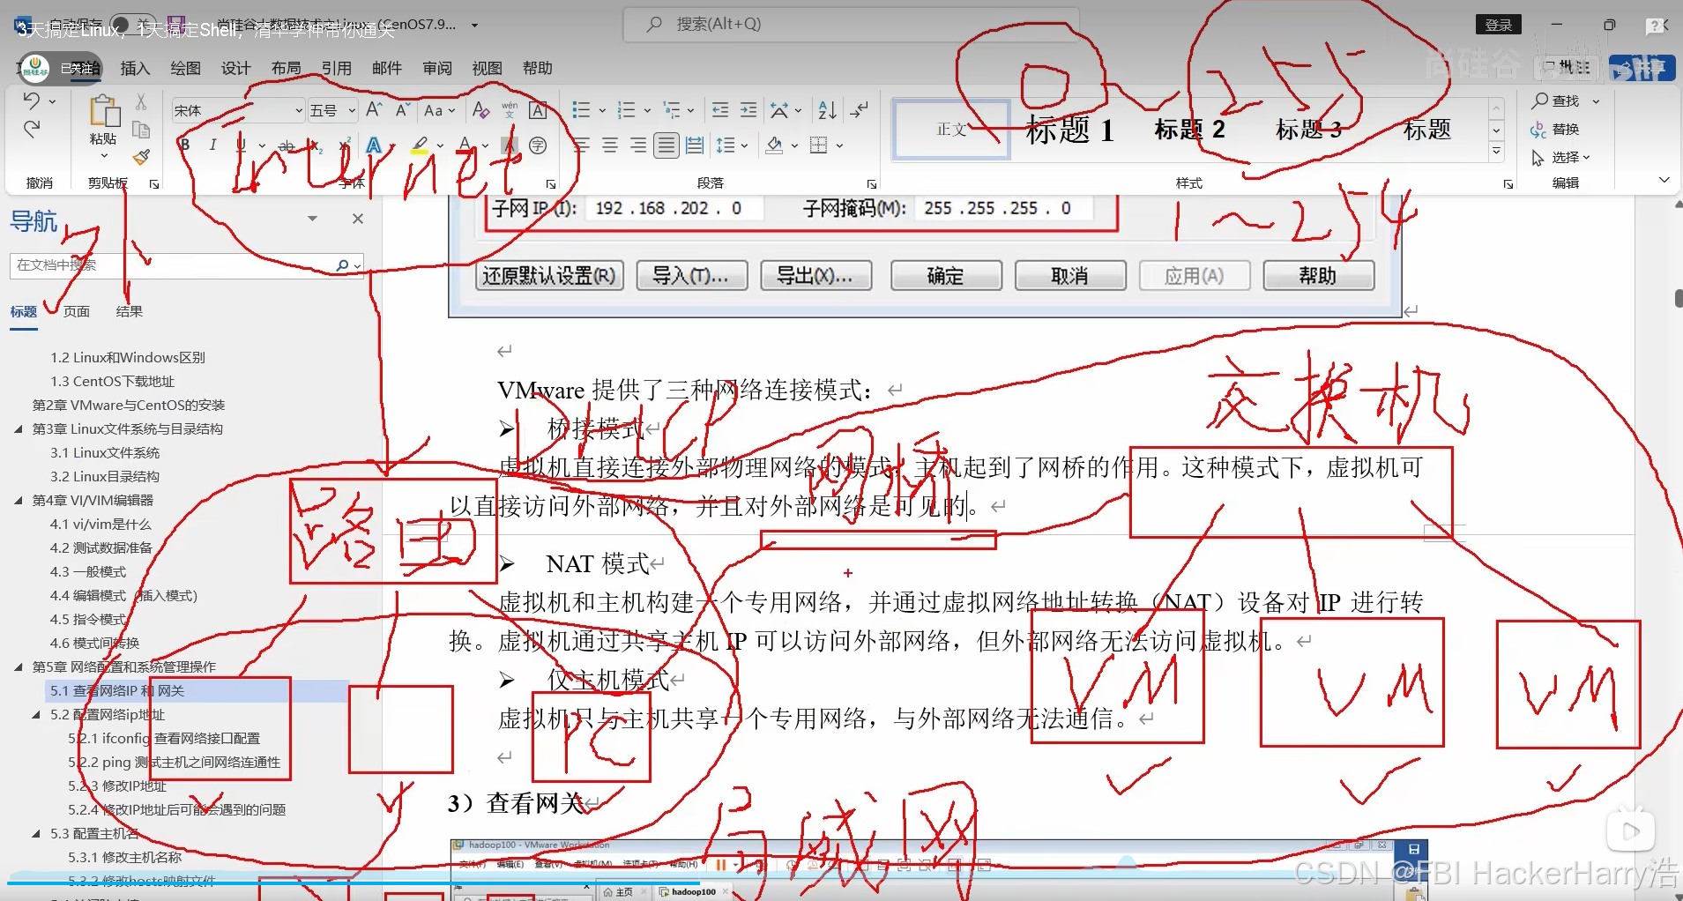1683x901 pixels.
Task: Open the 审阅 ribbon tab
Action: pos(436,68)
